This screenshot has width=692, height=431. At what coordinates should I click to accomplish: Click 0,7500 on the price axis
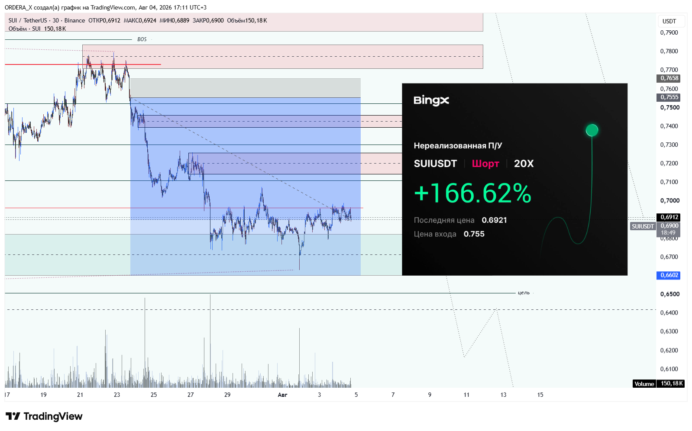(669, 108)
